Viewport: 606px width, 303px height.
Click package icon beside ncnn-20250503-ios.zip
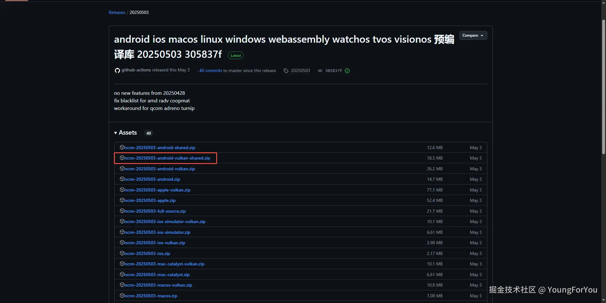point(122,253)
